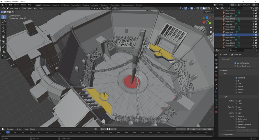
Task: Select the Rotate tool
Action: [4, 32]
